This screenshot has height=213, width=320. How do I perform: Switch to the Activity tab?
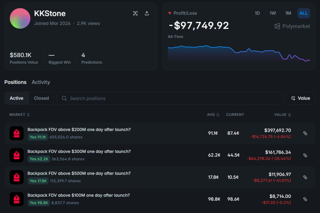pyautogui.click(x=41, y=82)
